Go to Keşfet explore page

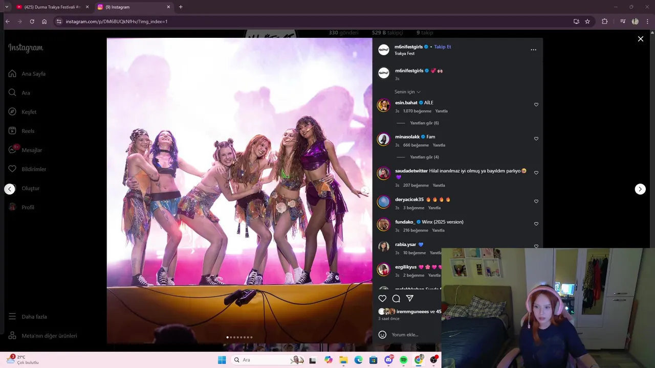coord(23,112)
